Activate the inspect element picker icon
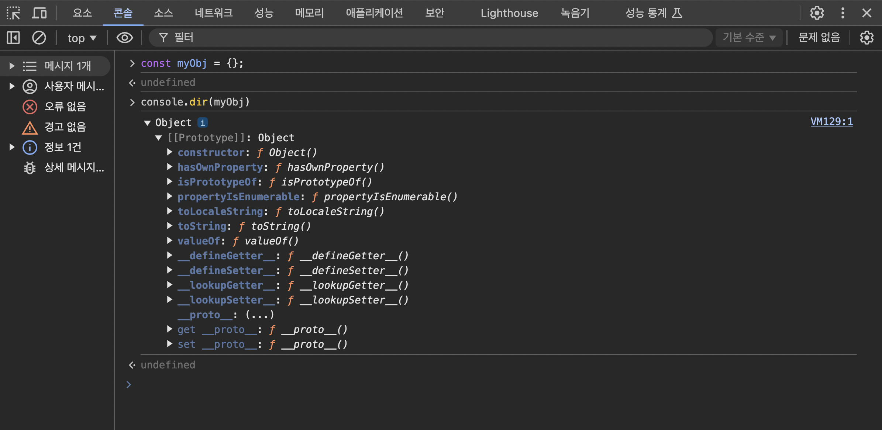882x430 pixels. click(13, 13)
